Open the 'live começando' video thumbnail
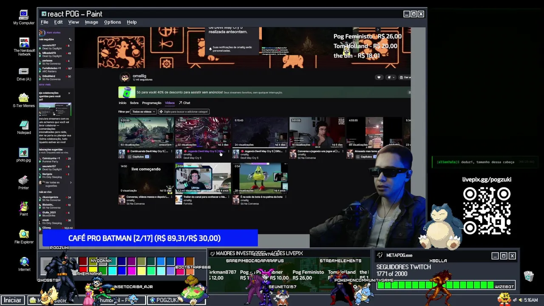This screenshot has height=306, width=544. pyautogui.click(x=146, y=178)
